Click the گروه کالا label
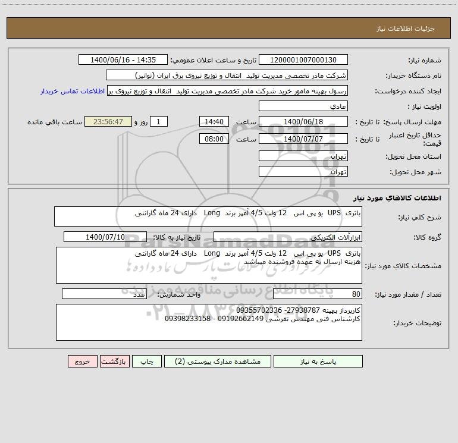Image resolution: width=458 pixels, height=443 pixels. [x=427, y=237]
